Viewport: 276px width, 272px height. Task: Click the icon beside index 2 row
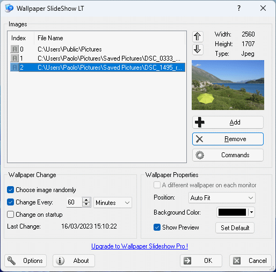point(14,68)
